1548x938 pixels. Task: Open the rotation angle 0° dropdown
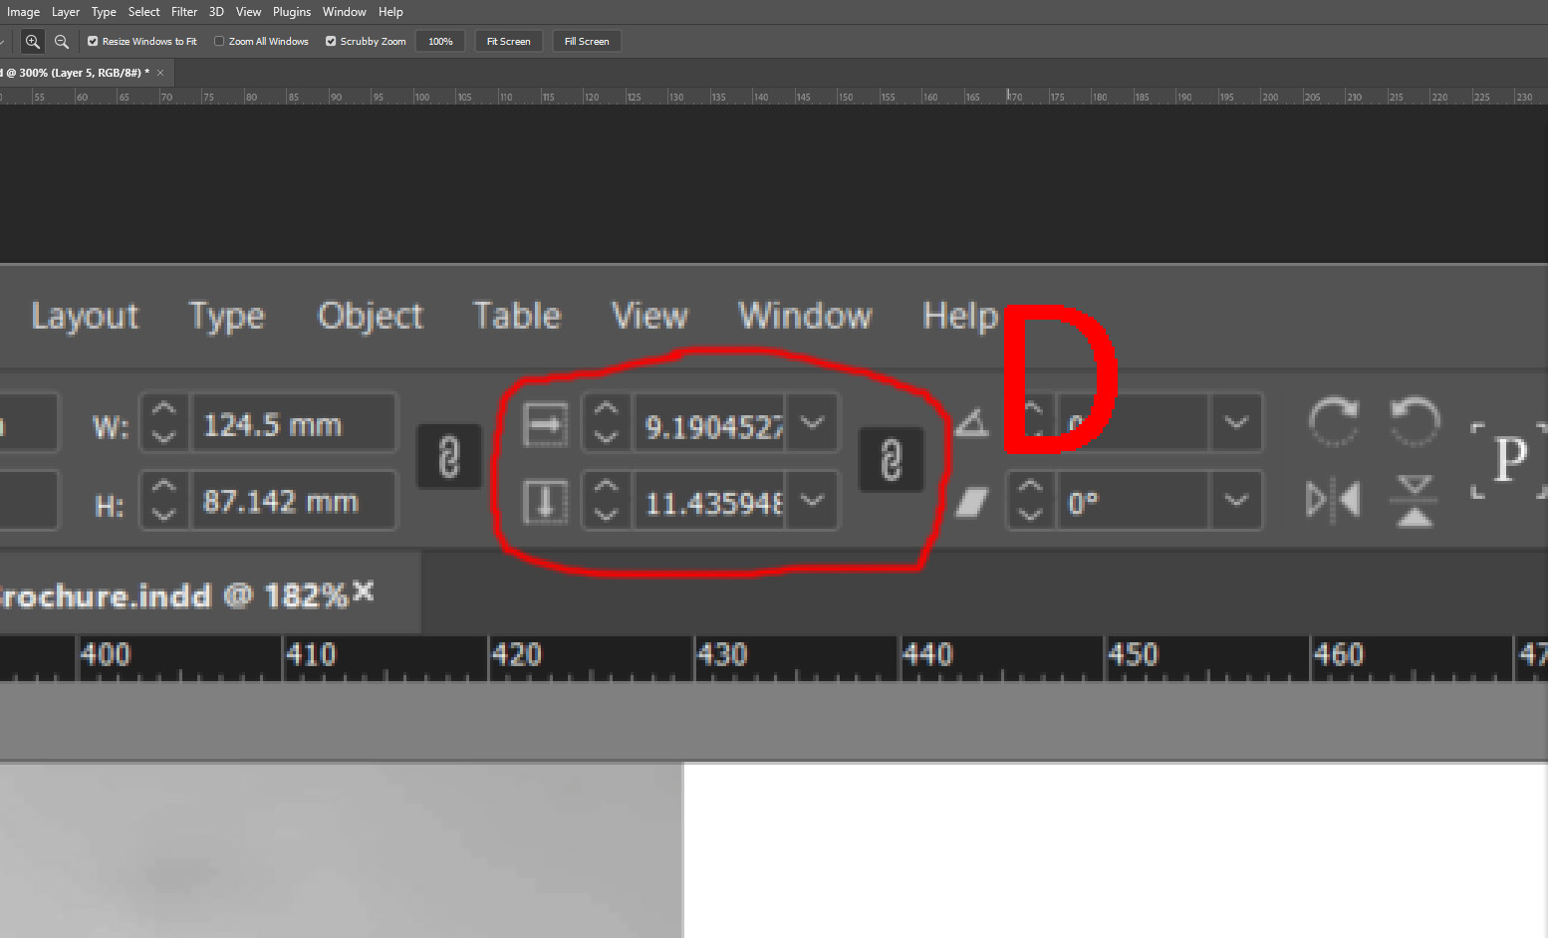(1236, 501)
